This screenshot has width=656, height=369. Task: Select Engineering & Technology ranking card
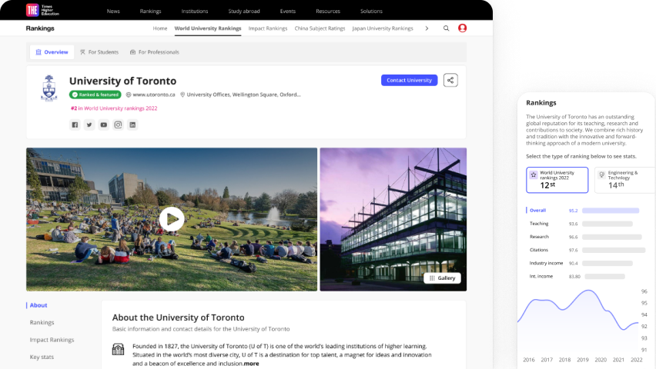tap(624, 180)
